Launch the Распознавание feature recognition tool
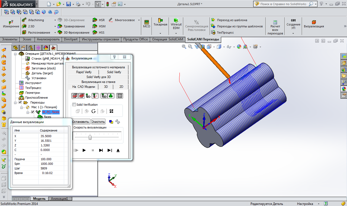The width and height of the screenshot is (347, 206). (x=36, y=33)
